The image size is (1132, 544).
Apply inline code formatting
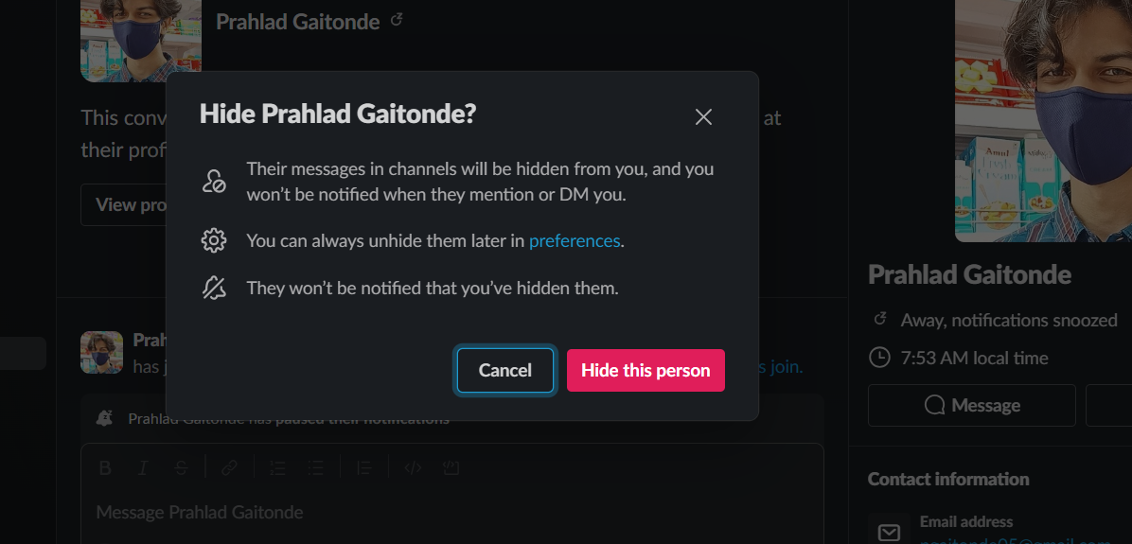pos(413,467)
